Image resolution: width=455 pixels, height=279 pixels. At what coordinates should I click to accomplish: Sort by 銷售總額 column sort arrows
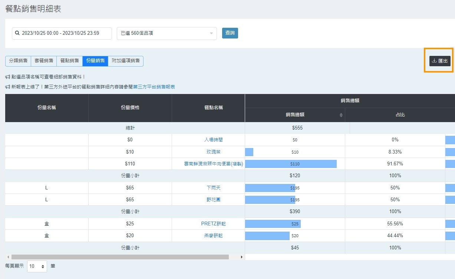341,115
